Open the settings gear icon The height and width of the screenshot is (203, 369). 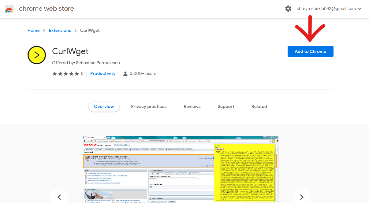point(288,9)
